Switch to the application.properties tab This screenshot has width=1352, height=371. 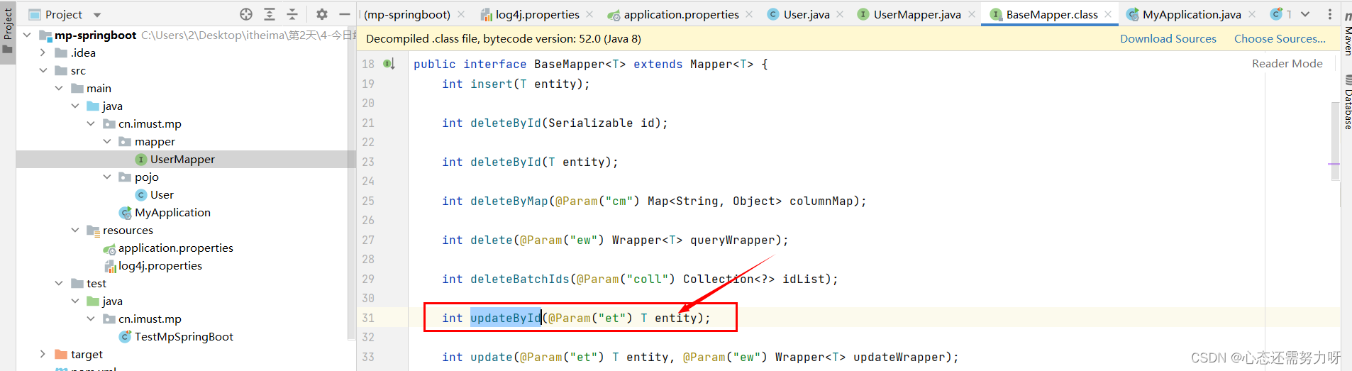[681, 14]
